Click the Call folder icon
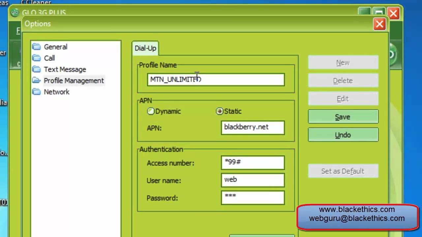 pos(36,58)
